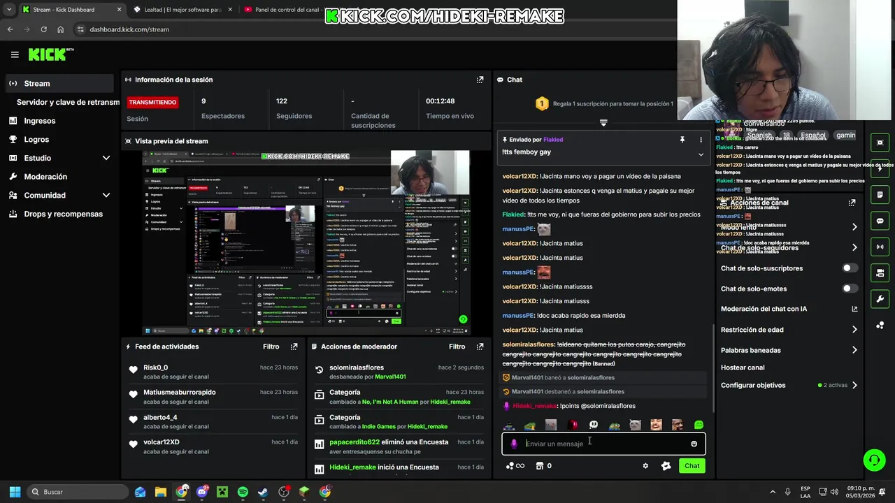895x503 pixels.
Task: Click the channel points infinity icon
Action: tap(515, 466)
